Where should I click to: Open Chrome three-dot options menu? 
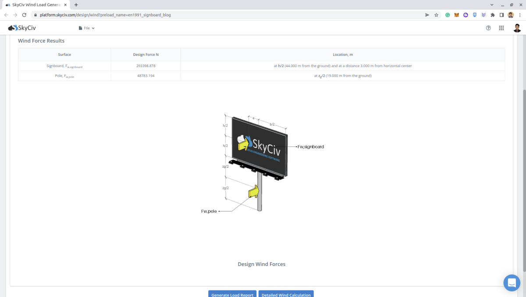click(520, 15)
